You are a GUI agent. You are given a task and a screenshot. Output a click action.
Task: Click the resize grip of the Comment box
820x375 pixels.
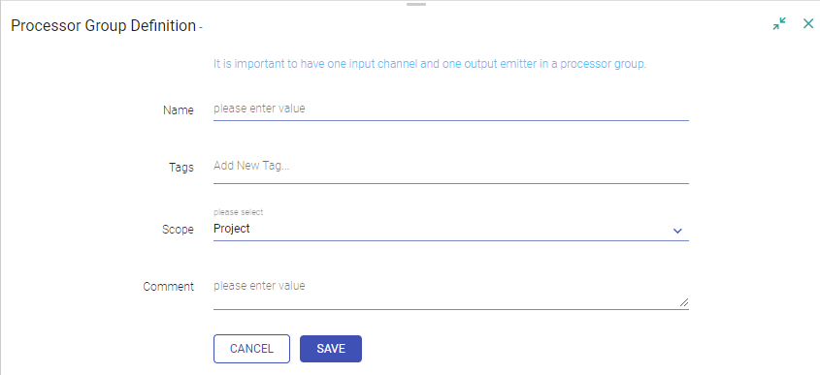pyautogui.click(x=684, y=302)
